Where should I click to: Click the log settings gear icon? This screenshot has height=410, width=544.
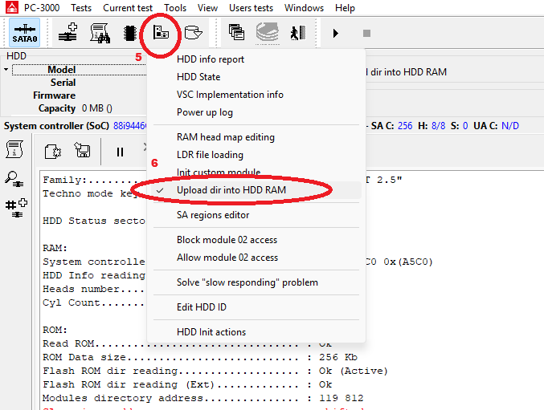[x=53, y=151]
